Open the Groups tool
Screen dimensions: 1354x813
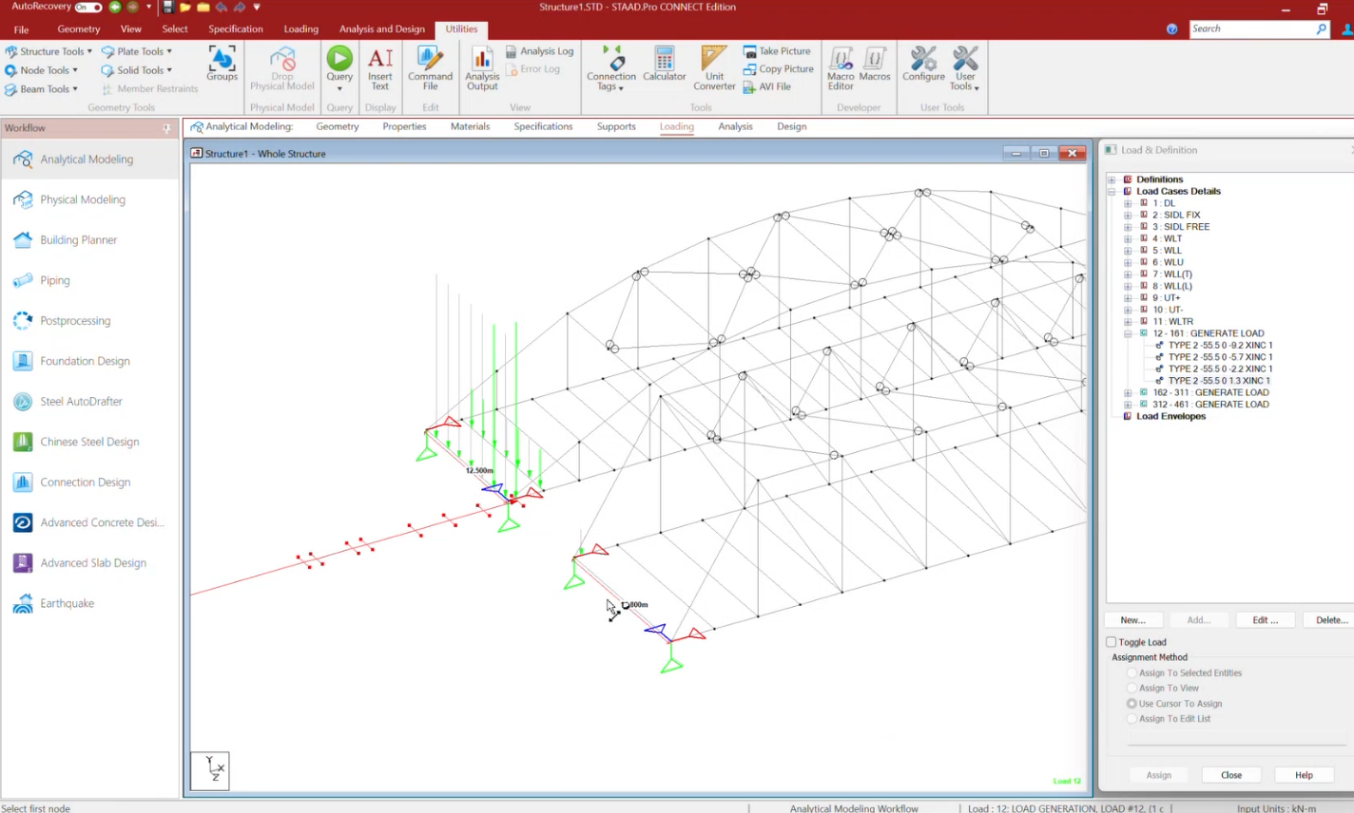(x=222, y=65)
